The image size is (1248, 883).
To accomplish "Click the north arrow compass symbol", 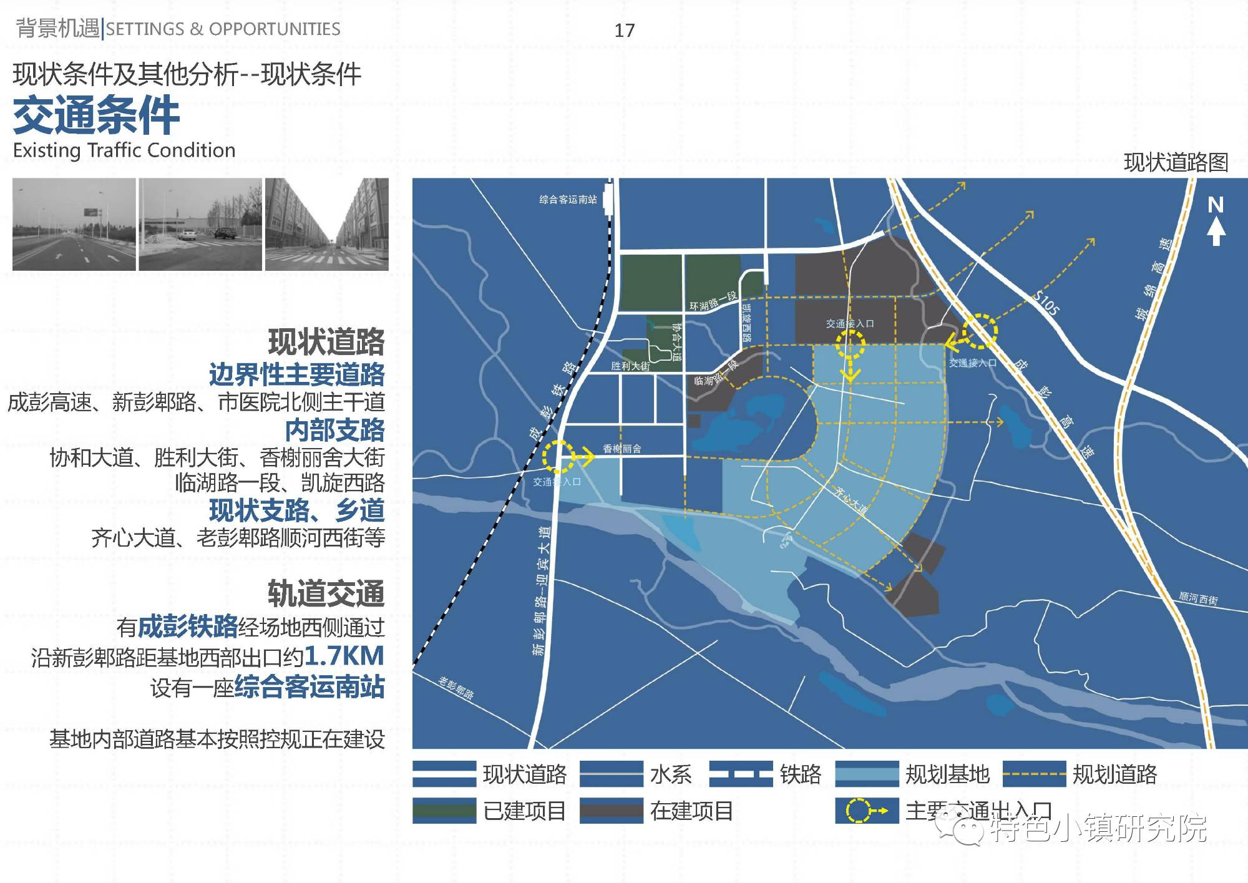I will [x=1216, y=221].
